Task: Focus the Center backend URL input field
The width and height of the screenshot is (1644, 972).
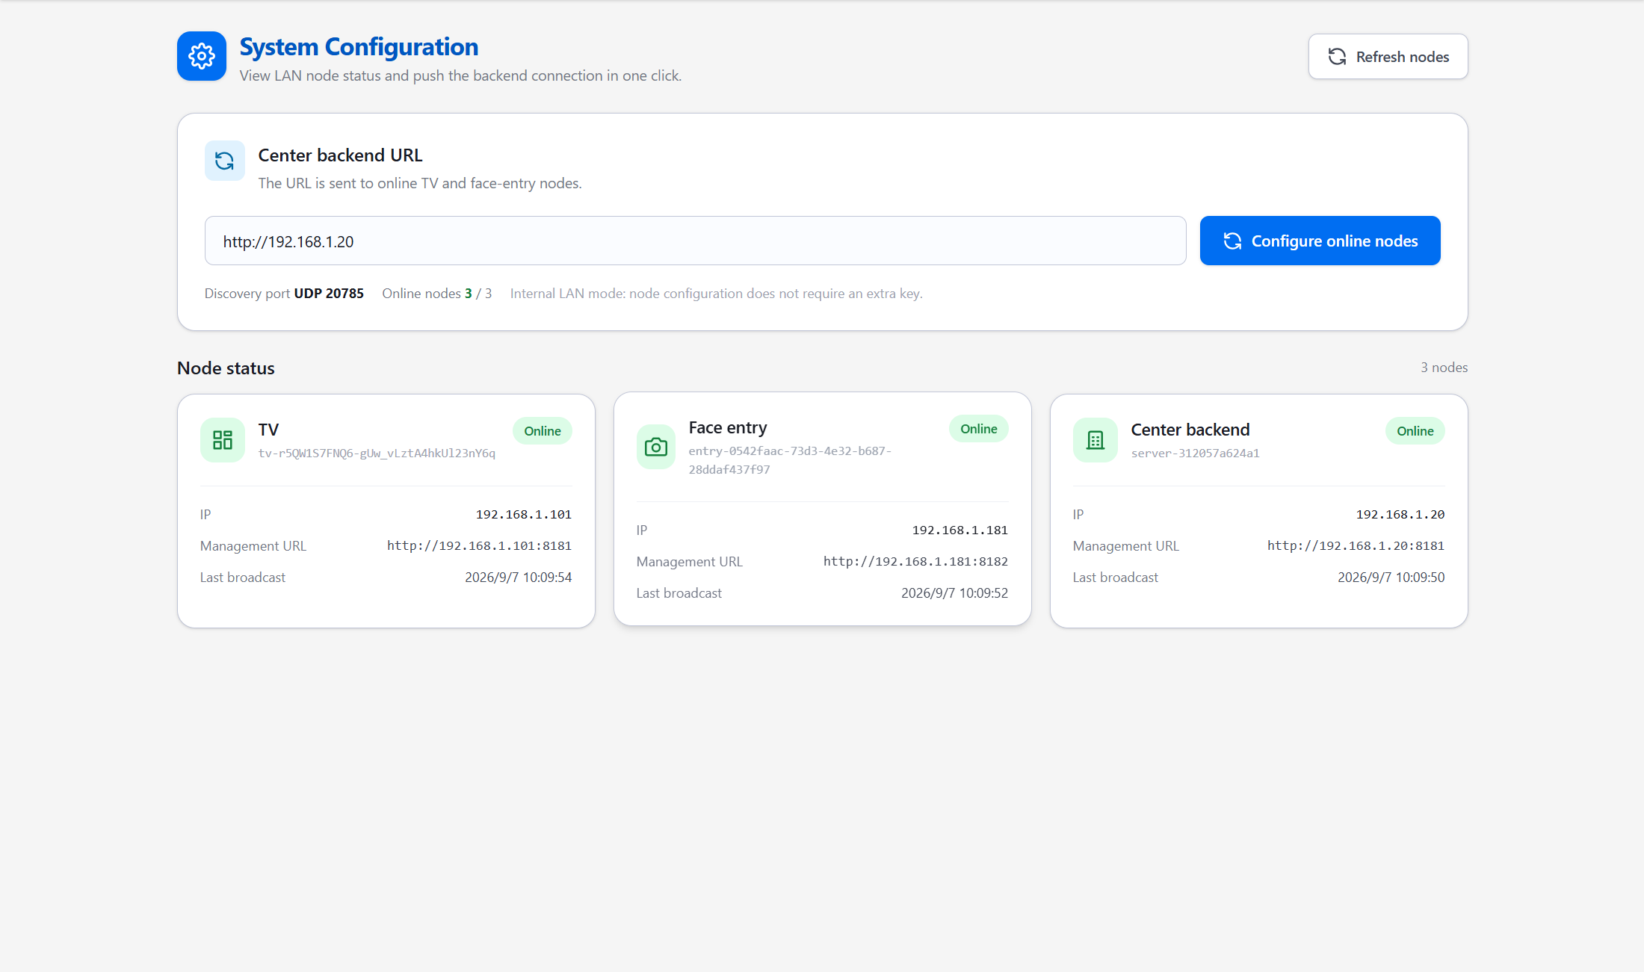Action: pos(695,241)
